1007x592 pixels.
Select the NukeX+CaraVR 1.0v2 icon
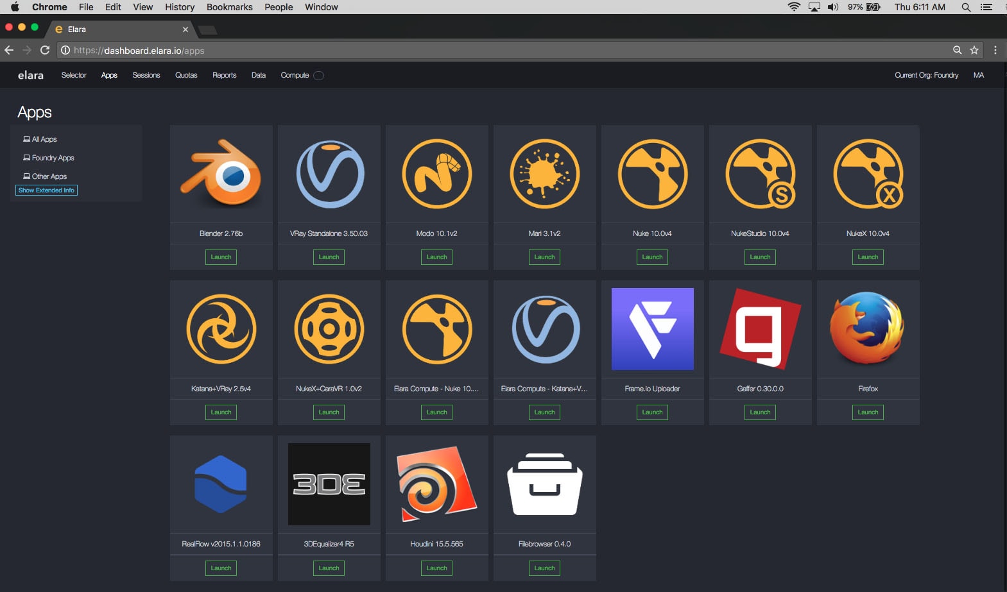point(329,329)
